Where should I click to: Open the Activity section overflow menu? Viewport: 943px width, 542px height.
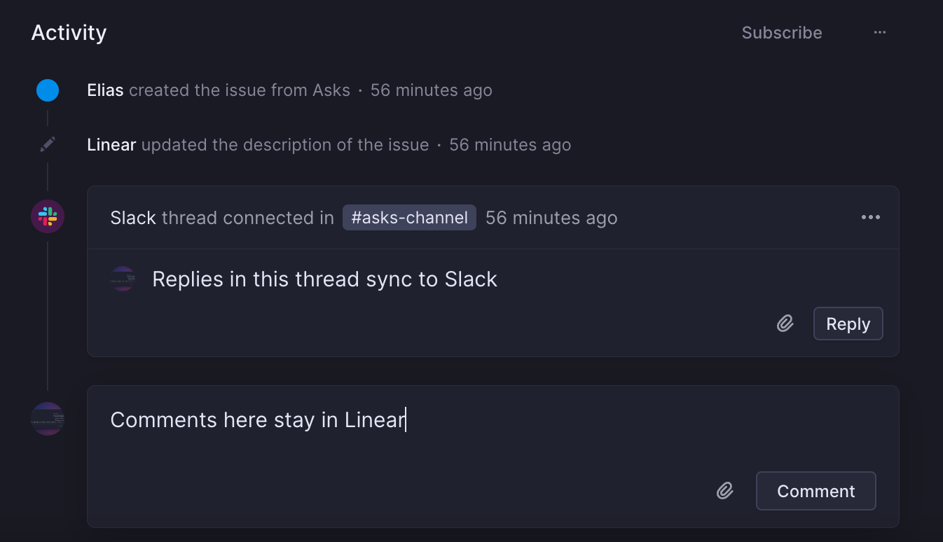tap(879, 32)
